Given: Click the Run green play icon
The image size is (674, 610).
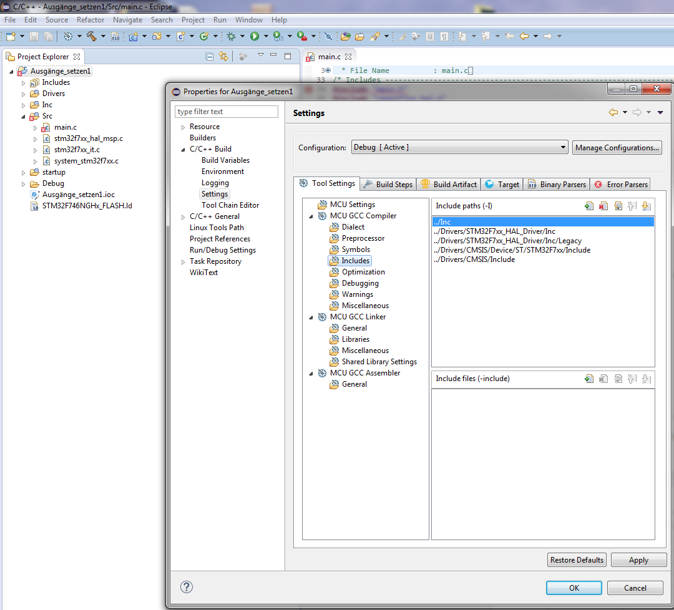Looking at the screenshot, I should (x=255, y=36).
